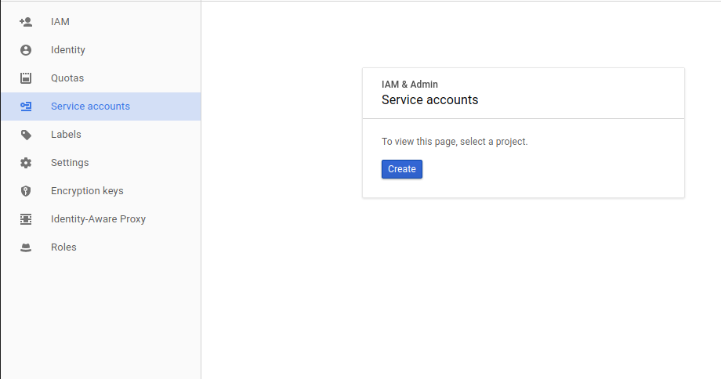This screenshot has width=721, height=379.
Task: Select the Identity account circle icon
Action: (x=26, y=50)
